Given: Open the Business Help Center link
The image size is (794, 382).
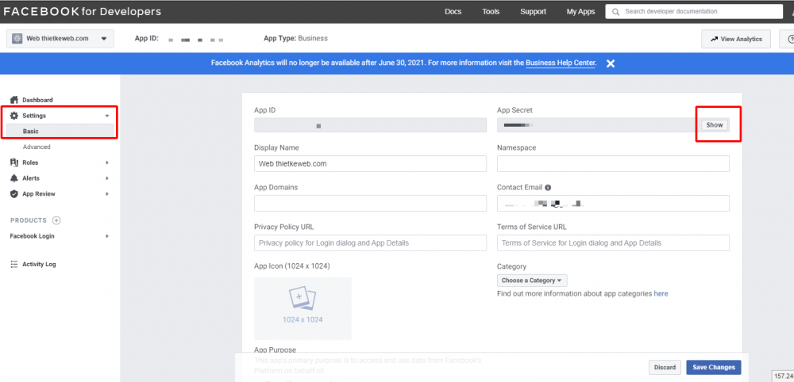Looking at the screenshot, I should point(561,63).
